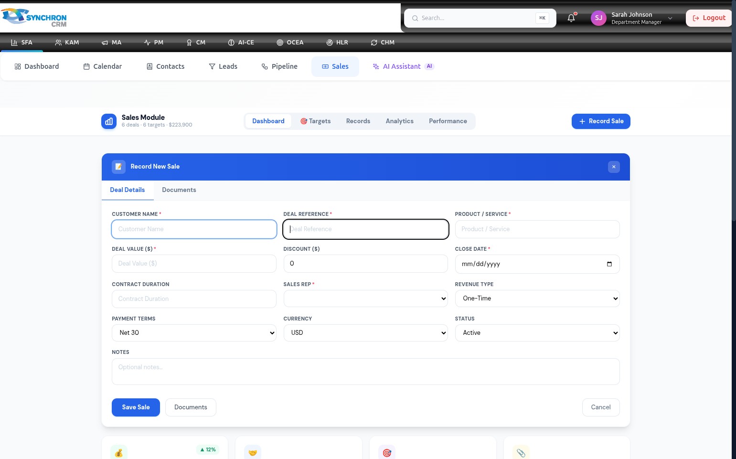The width and height of the screenshot is (736, 459).
Task: Click the Save Sale button
Action: (x=136, y=407)
